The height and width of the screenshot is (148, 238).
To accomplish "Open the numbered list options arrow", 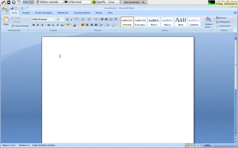I will tap(92, 19).
